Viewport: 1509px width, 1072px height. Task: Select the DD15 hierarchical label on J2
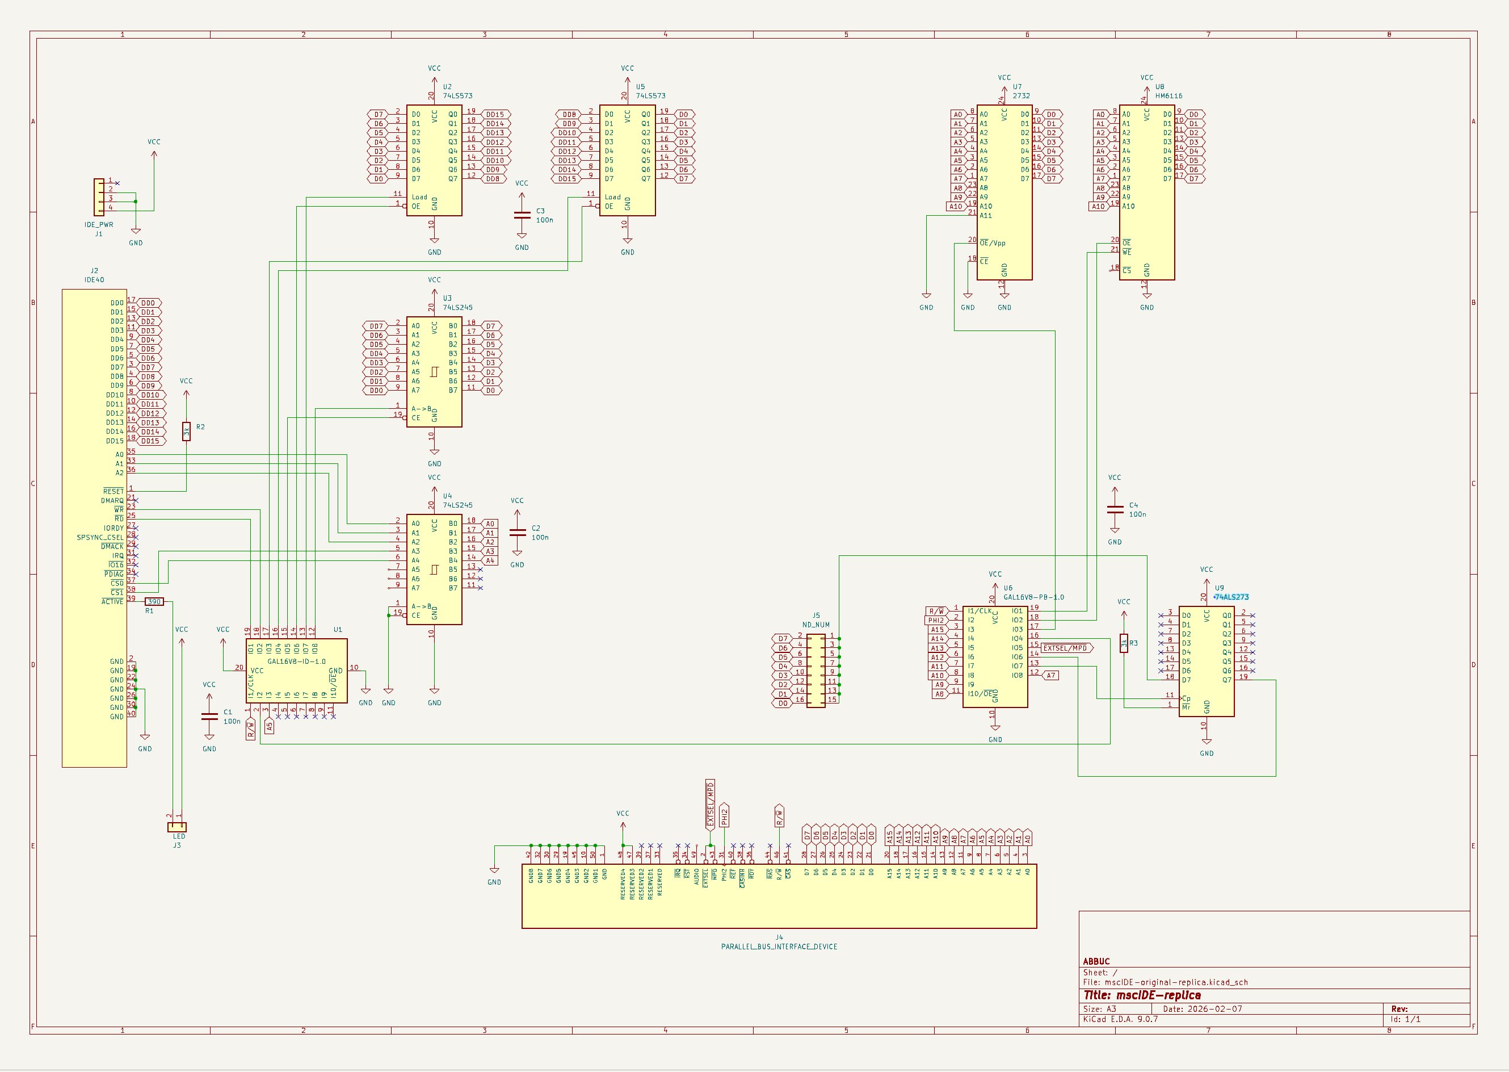(150, 440)
